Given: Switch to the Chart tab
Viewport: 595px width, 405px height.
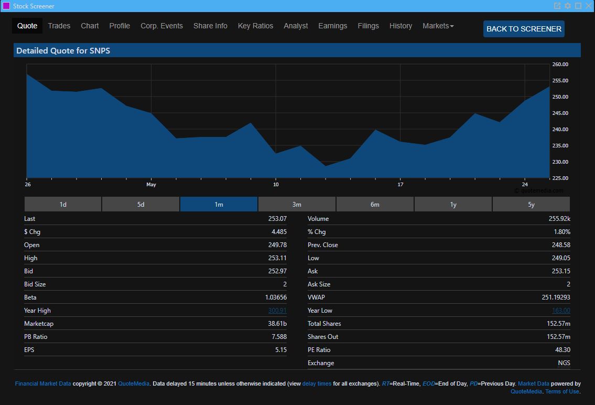Looking at the screenshot, I should pos(90,25).
